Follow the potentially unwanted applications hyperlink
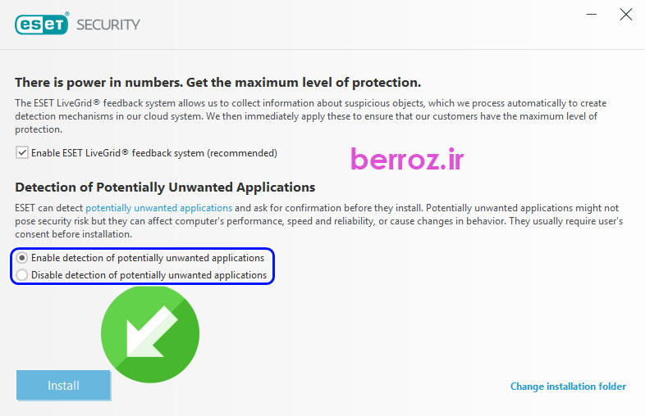The height and width of the screenshot is (416, 645). pos(158,209)
